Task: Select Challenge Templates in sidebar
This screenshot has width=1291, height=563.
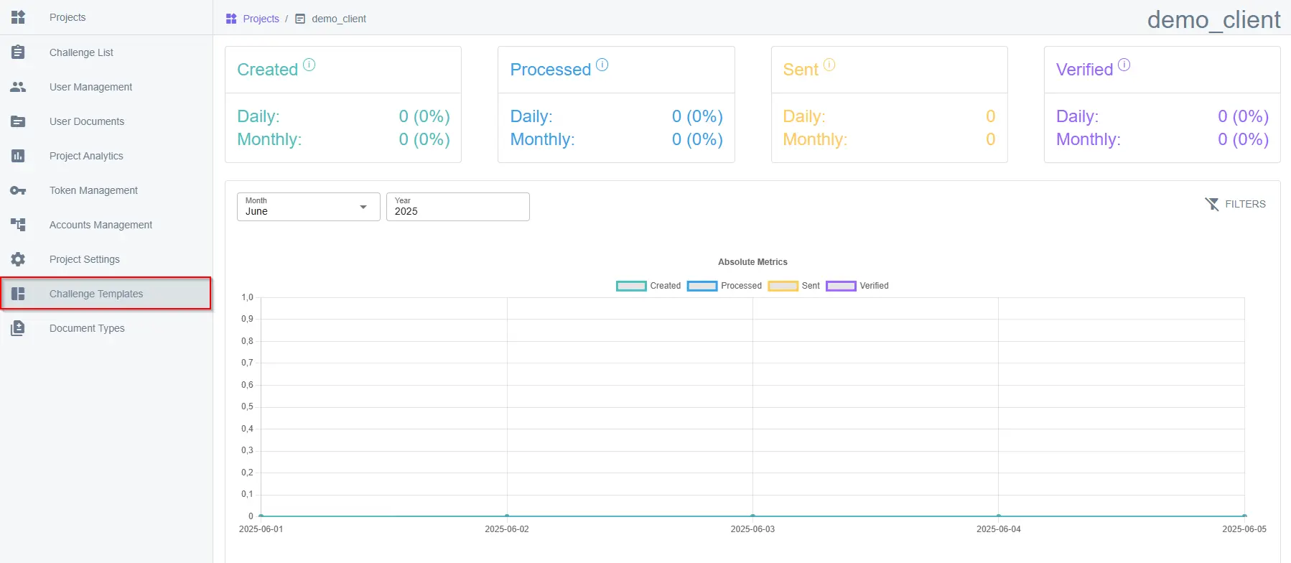Action: tap(96, 294)
